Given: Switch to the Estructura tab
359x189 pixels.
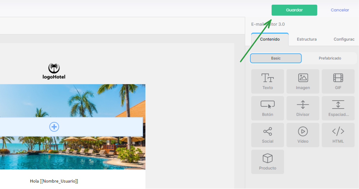Looking at the screenshot, I should pyautogui.click(x=307, y=39).
